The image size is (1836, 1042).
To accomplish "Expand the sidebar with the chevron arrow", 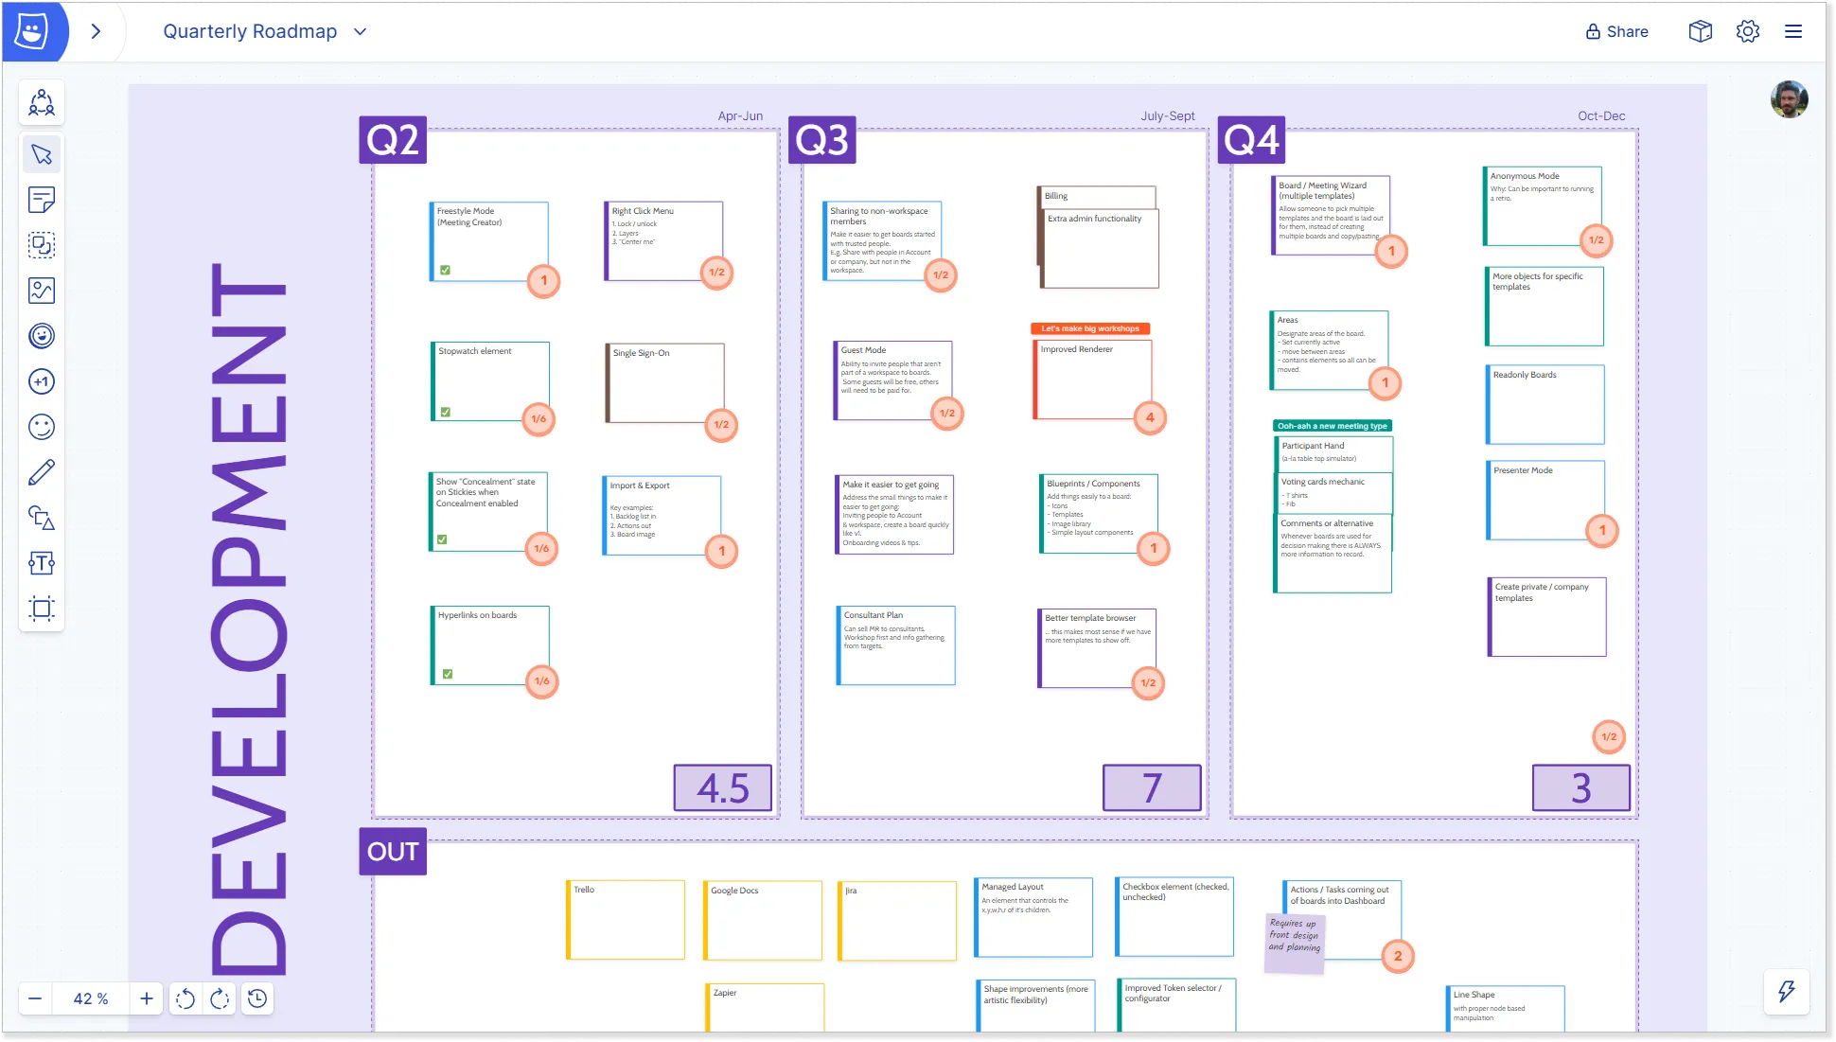I will (x=96, y=31).
